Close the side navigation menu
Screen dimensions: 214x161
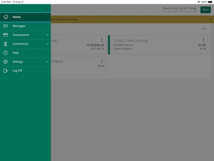[47, 9]
